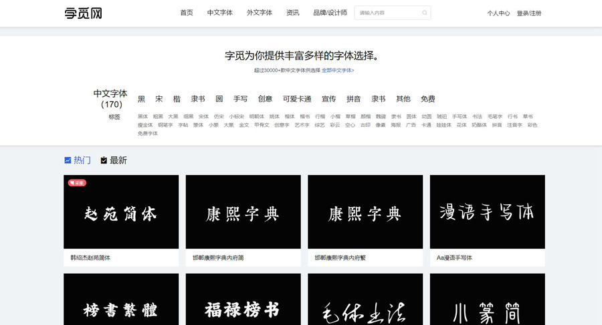
Task: Click the 明朝体 tag
Action: coord(257,117)
